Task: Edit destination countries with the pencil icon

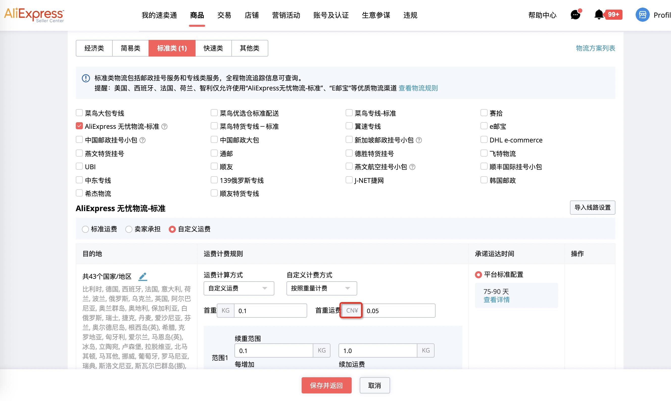Action: tap(143, 276)
